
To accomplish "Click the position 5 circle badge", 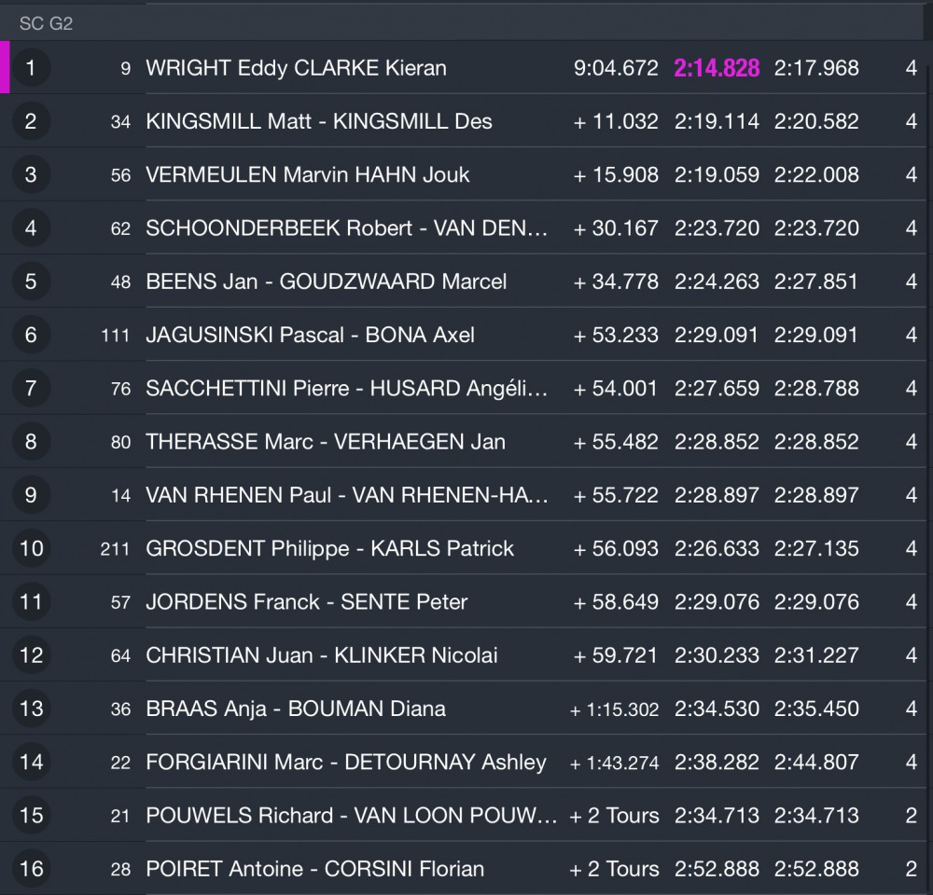I will [31, 282].
